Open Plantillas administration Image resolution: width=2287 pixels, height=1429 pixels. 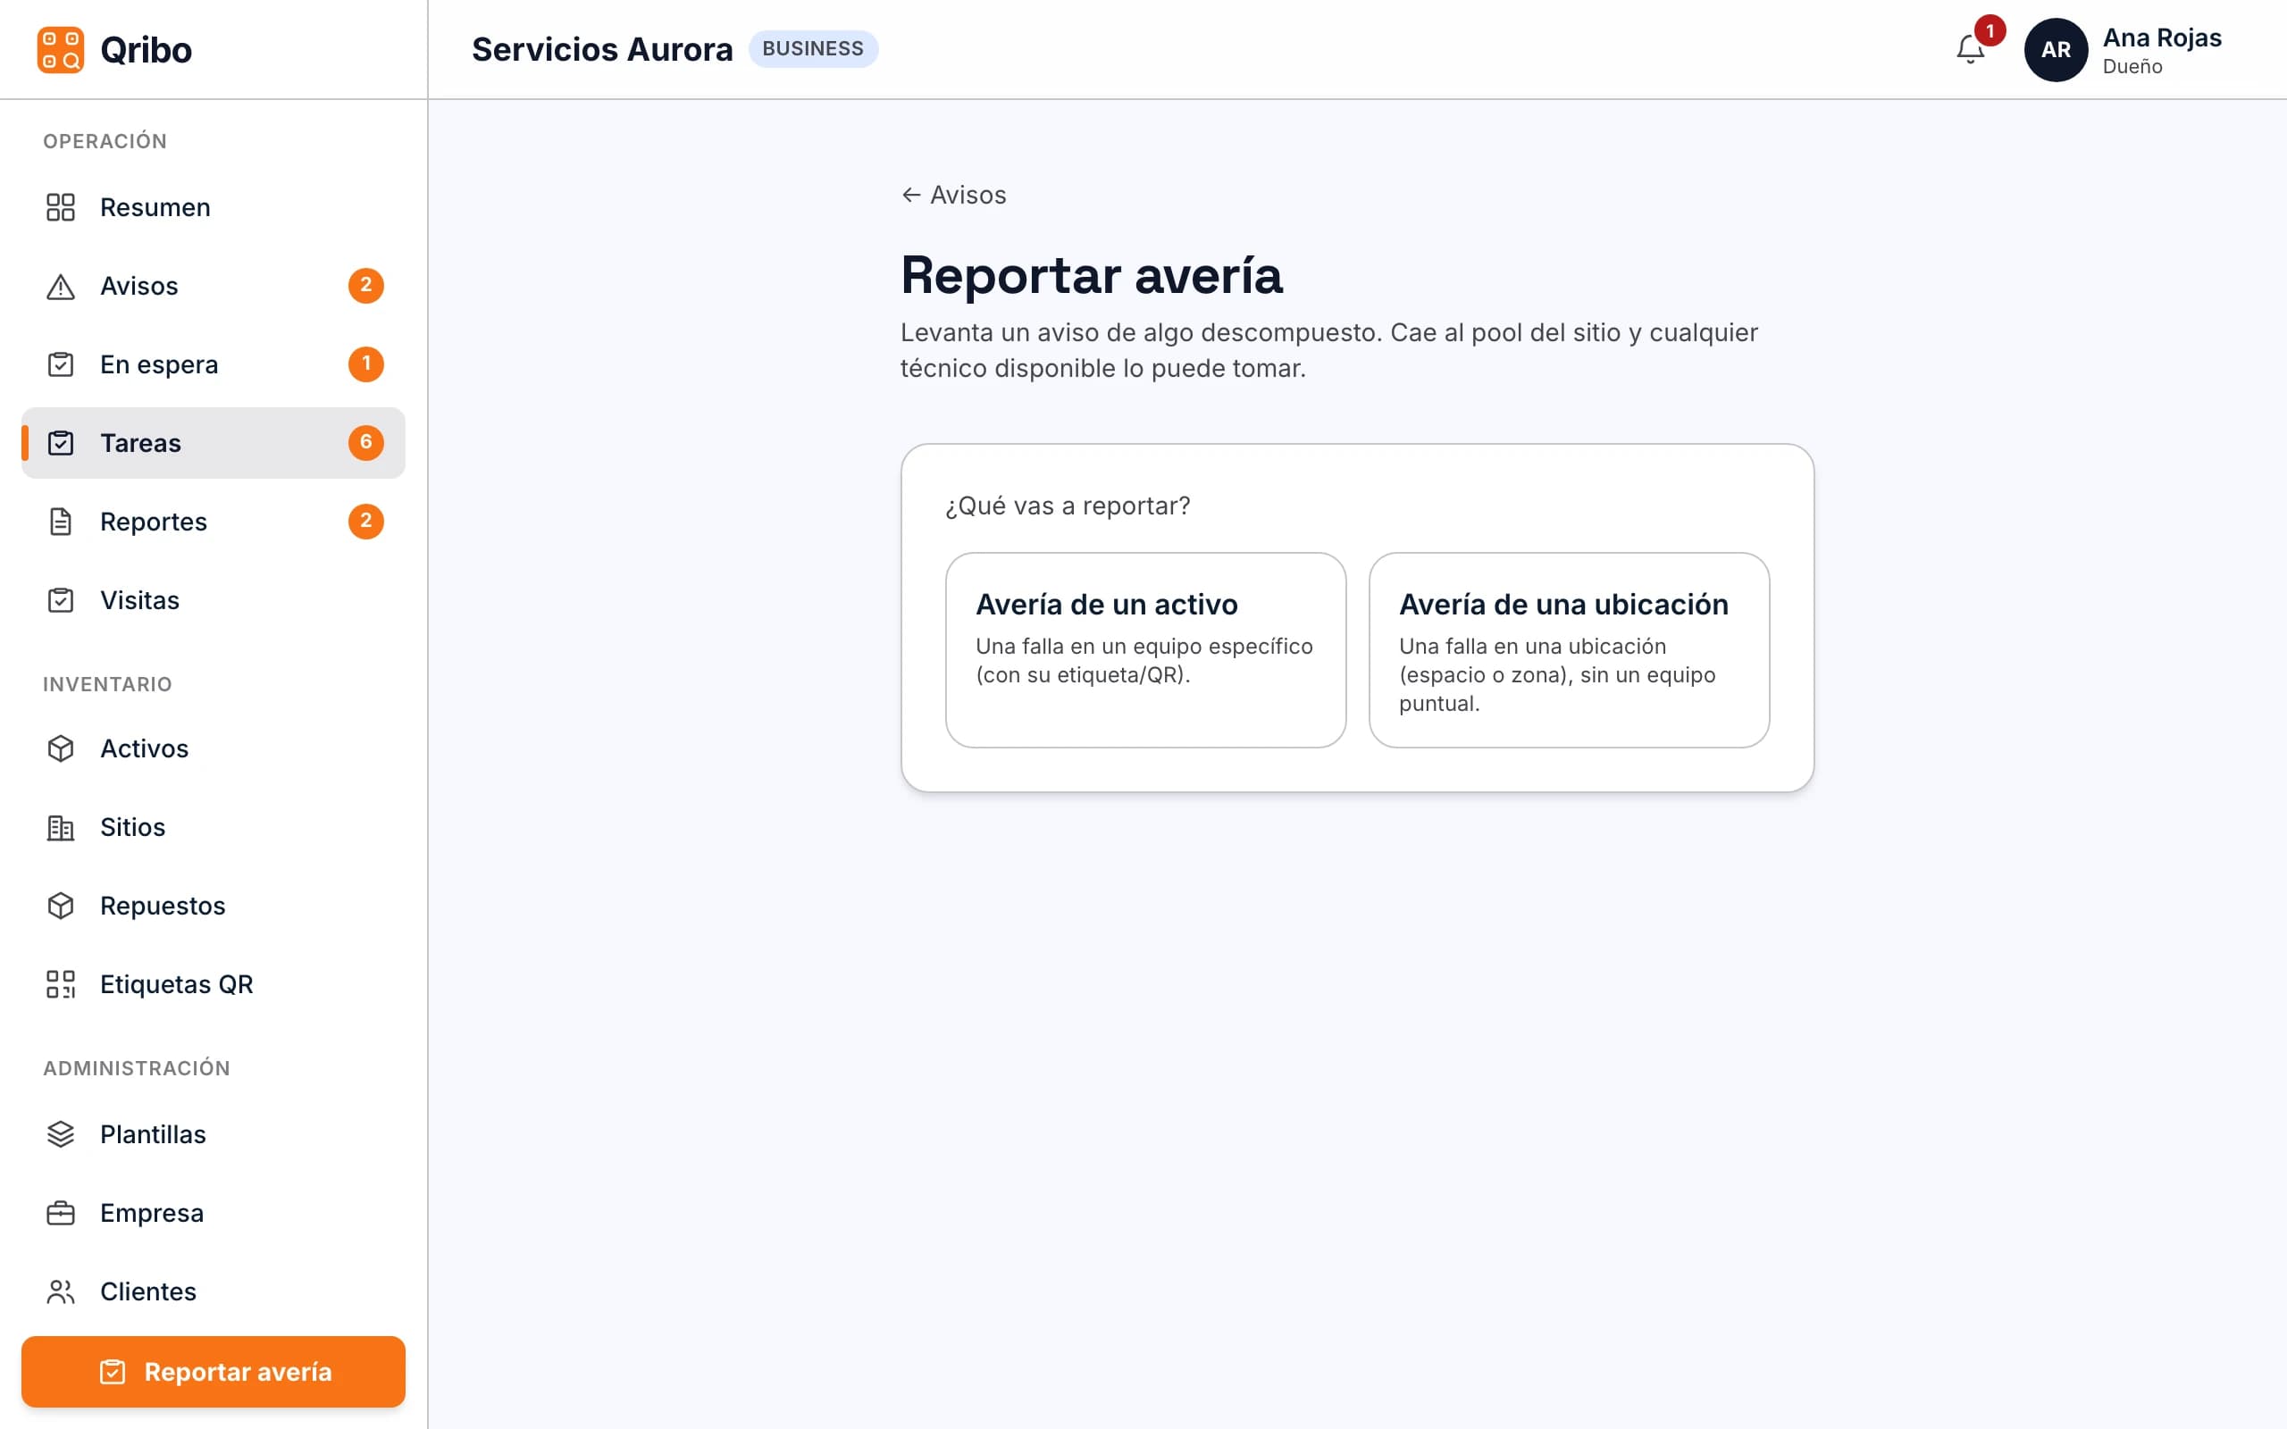pyautogui.click(x=214, y=1133)
